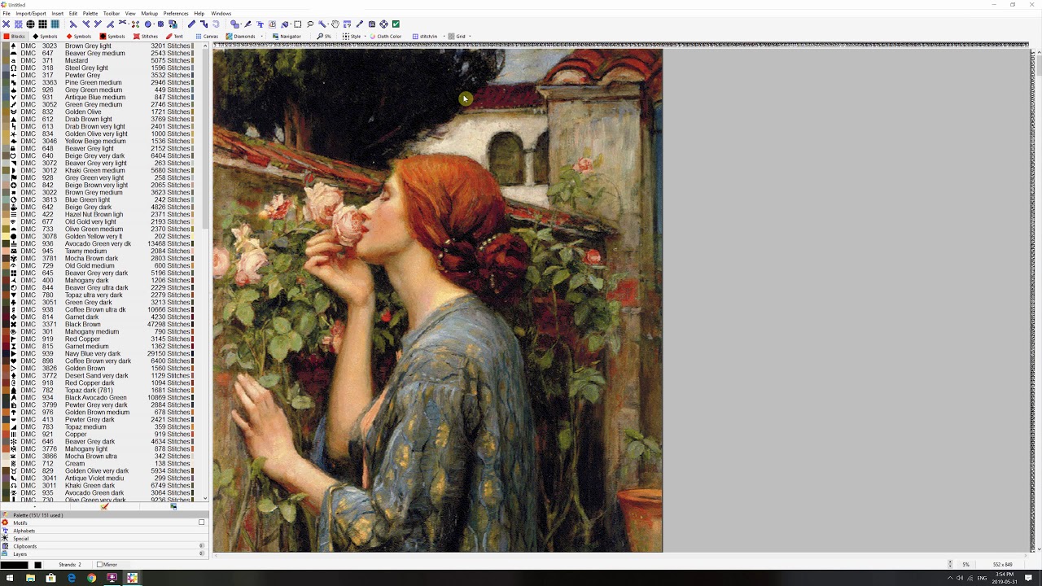Click the large black current color swatch
This screenshot has width=1042, height=586.
(15, 565)
